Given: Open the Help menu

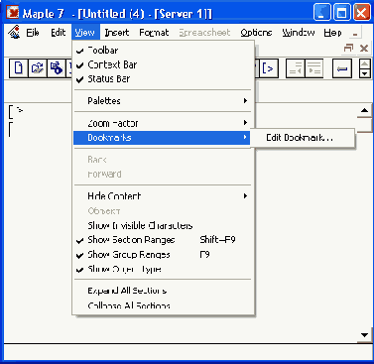Looking at the screenshot, I should click(332, 33).
